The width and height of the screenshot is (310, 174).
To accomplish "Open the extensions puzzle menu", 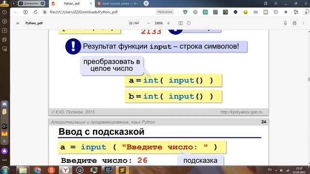I will click(296, 12).
